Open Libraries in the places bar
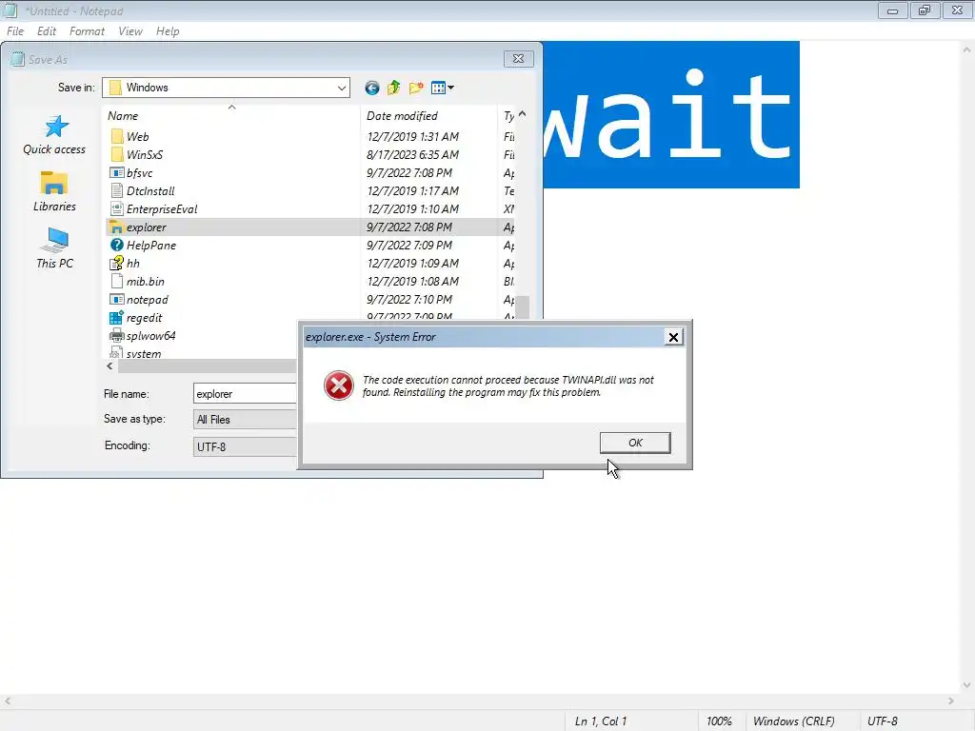Viewport: 975px width, 731px height. click(x=54, y=191)
